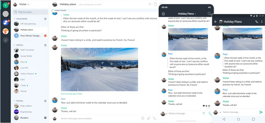Show room members via person icon

tap(150, 4)
